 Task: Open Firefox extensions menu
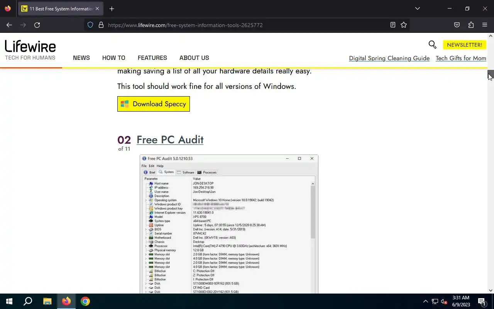[471, 25]
